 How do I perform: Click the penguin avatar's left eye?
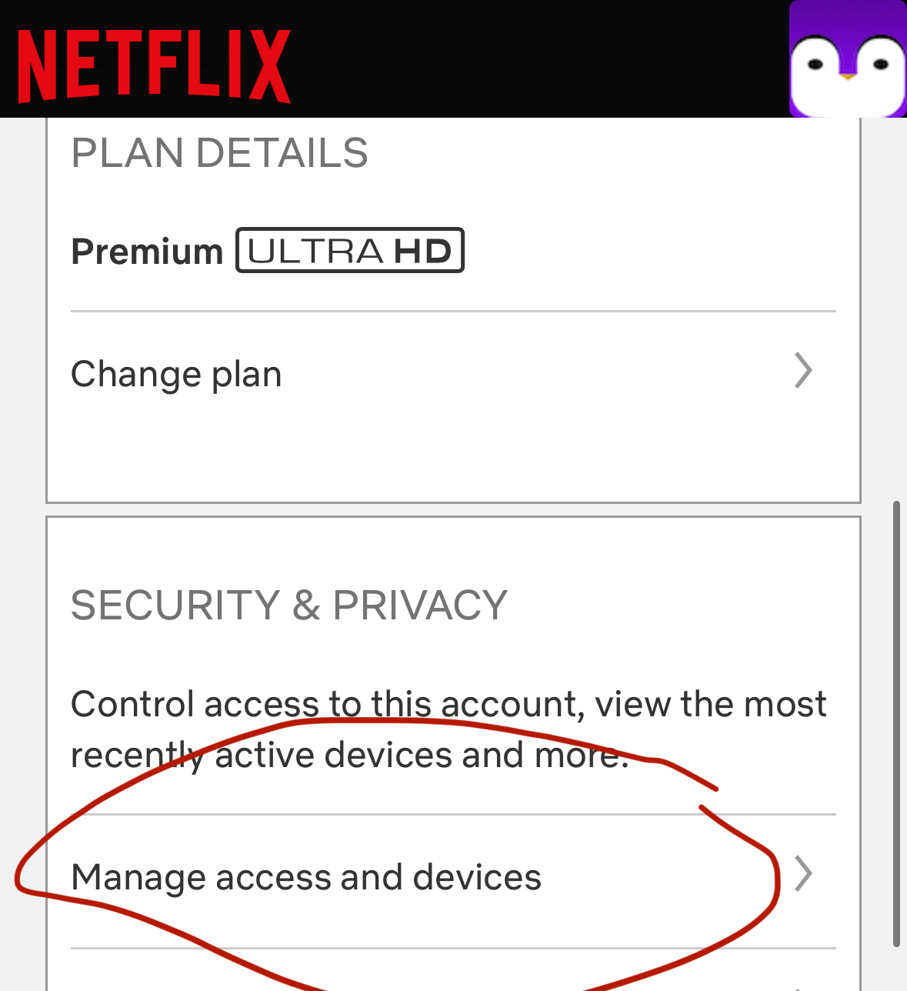pyautogui.click(x=815, y=65)
